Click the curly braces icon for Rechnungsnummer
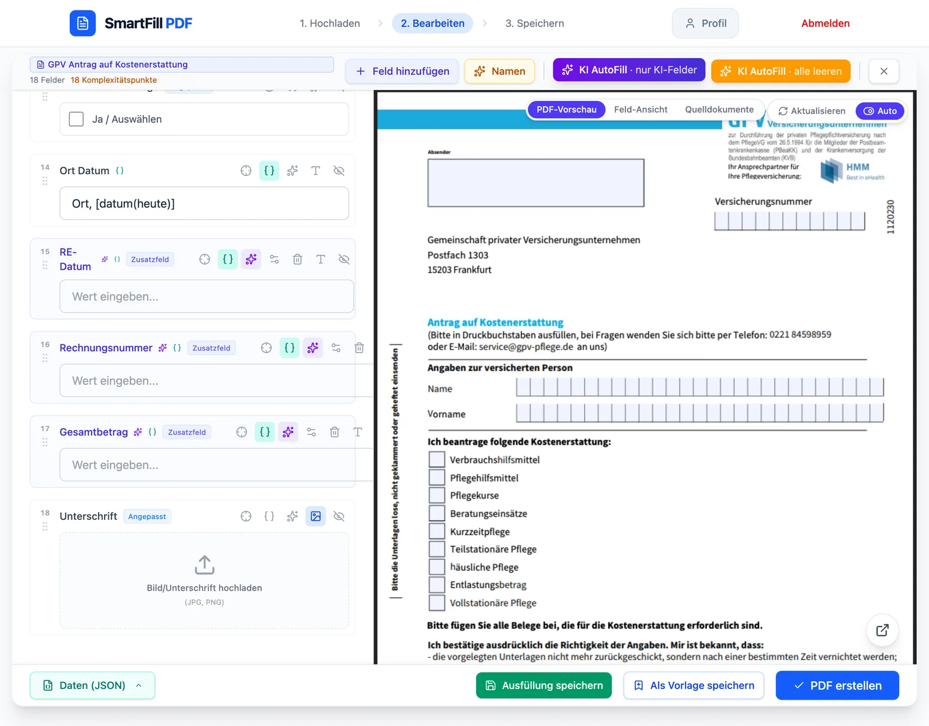 [x=290, y=348]
